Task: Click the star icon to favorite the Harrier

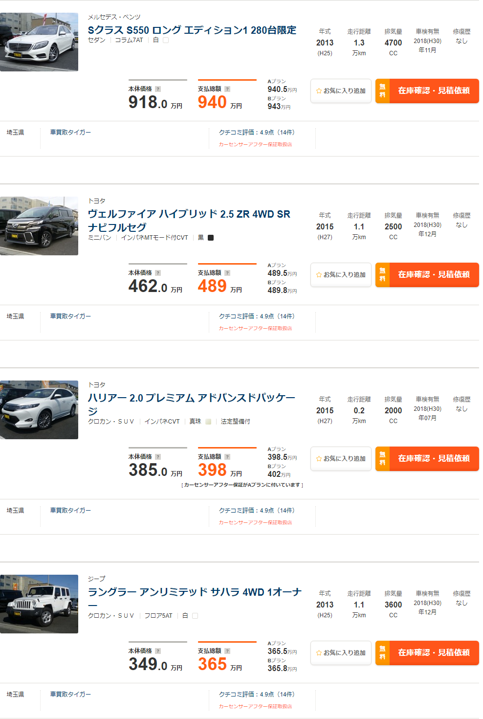Action: click(x=319, y=458)
